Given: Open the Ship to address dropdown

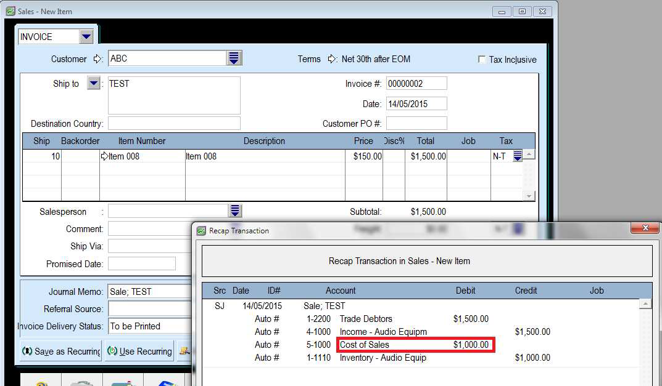Looking at the screenshot, I should coord(93,84).
